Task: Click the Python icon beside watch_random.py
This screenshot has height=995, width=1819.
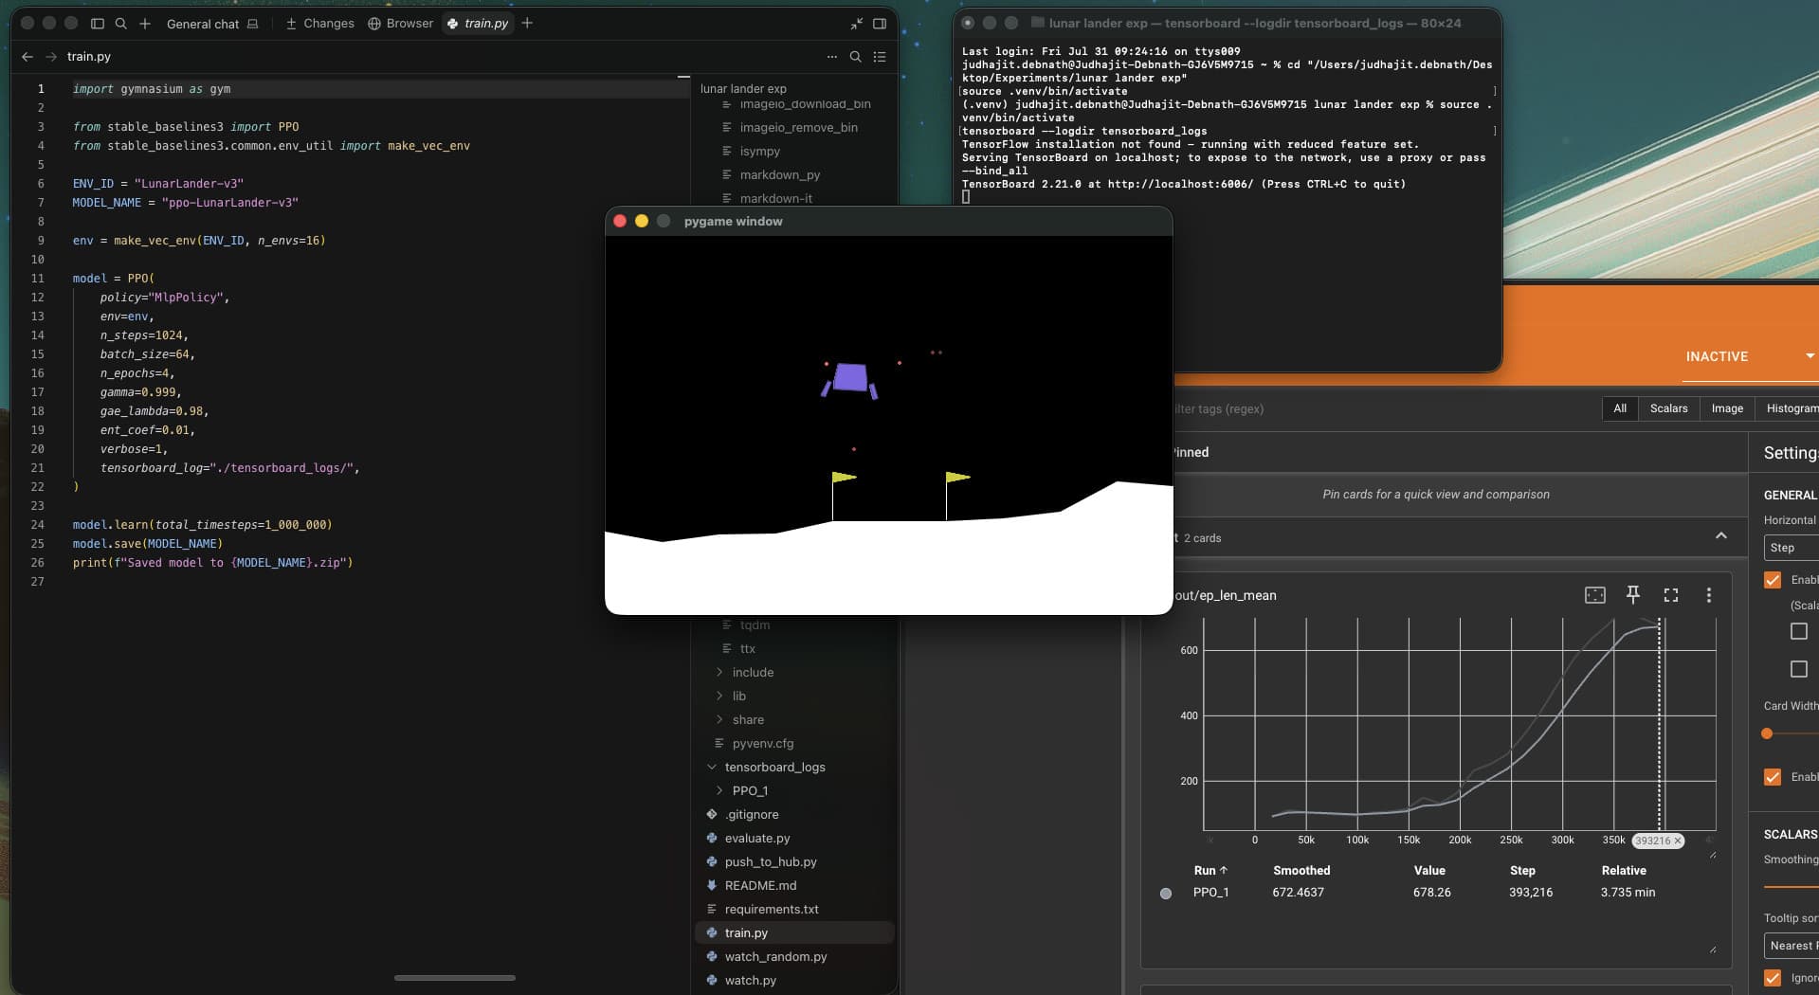Action: pyautogui.click(x=712, y=956)
